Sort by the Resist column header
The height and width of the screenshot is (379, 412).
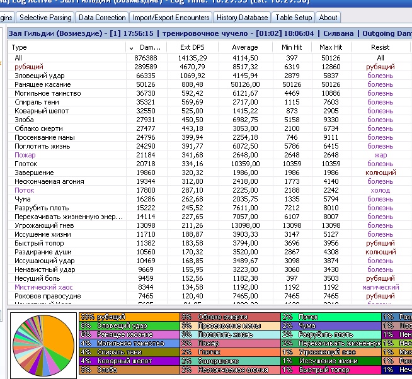381,47
